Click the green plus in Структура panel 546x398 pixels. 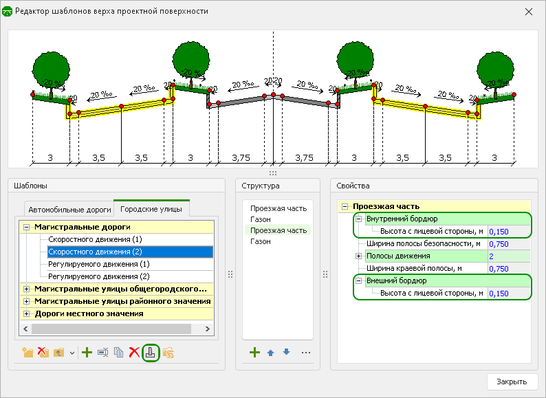[254, 353]
